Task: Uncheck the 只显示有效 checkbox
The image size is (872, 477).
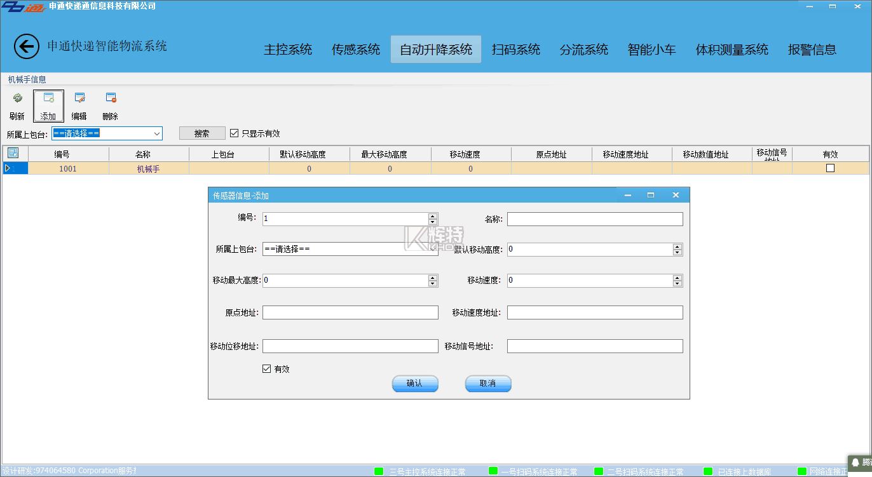Action: (x=234, y=133)
